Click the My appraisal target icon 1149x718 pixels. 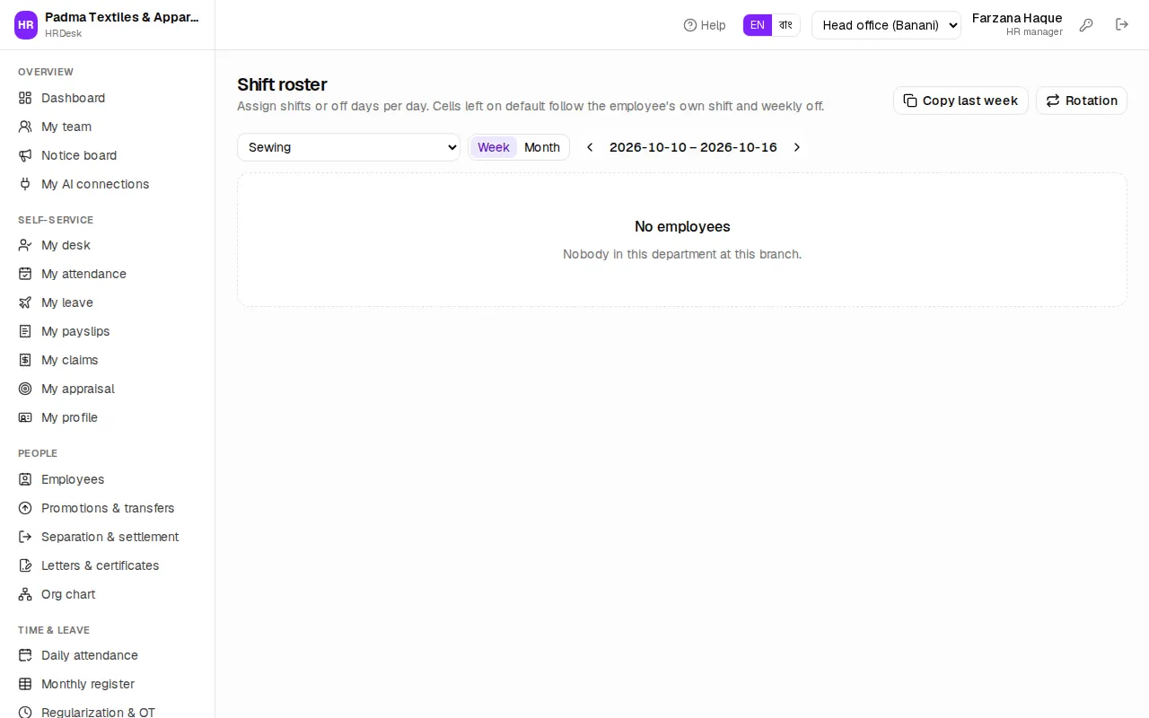click(25, 389)
